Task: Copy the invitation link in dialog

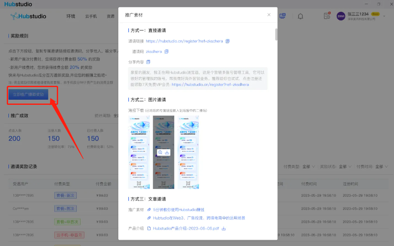Action: [227, 41]
